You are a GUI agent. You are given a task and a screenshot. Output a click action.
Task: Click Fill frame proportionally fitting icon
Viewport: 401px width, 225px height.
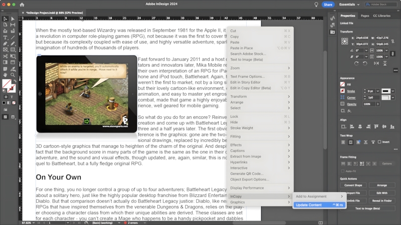click(343, 164)
